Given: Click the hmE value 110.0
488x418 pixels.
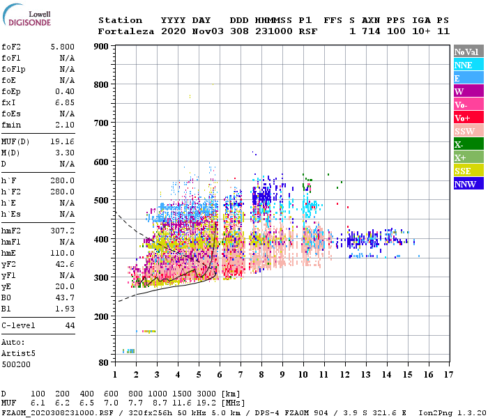Looking at the screenshot, I should [62, 253].
